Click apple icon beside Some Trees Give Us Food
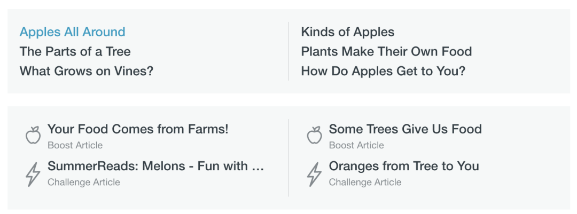Viewport: 577px width, 214px height. pyautogui.click(x=314, y=135)
